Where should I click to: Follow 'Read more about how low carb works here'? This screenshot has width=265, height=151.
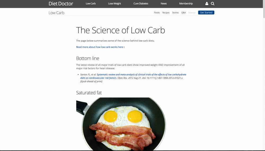click(x=100, y=47)
